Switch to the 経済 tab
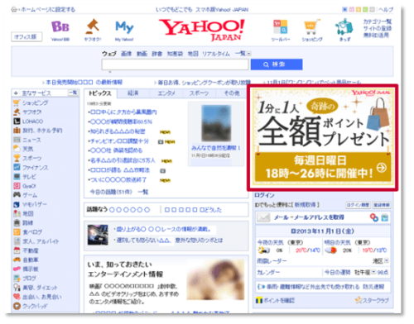 pyautogui.click(x=132, y=93)
